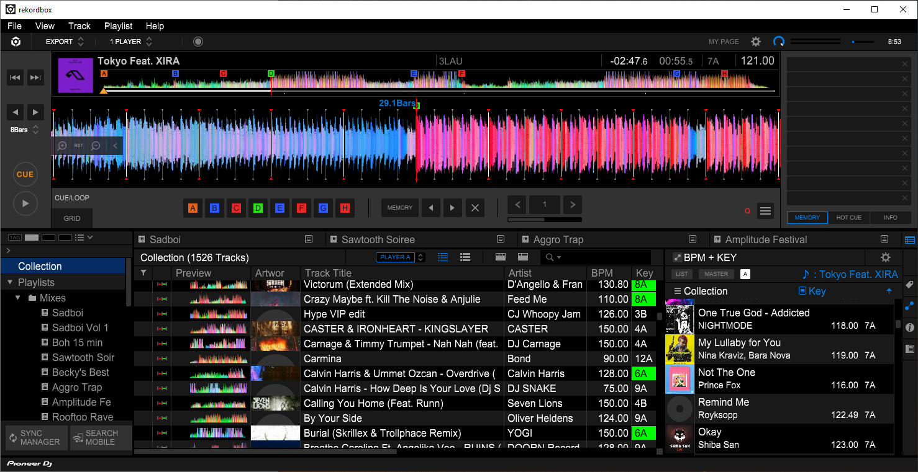Adjust the volume slider in top bar
This screenshot has width=918, height=472.
tap(862, 42)
